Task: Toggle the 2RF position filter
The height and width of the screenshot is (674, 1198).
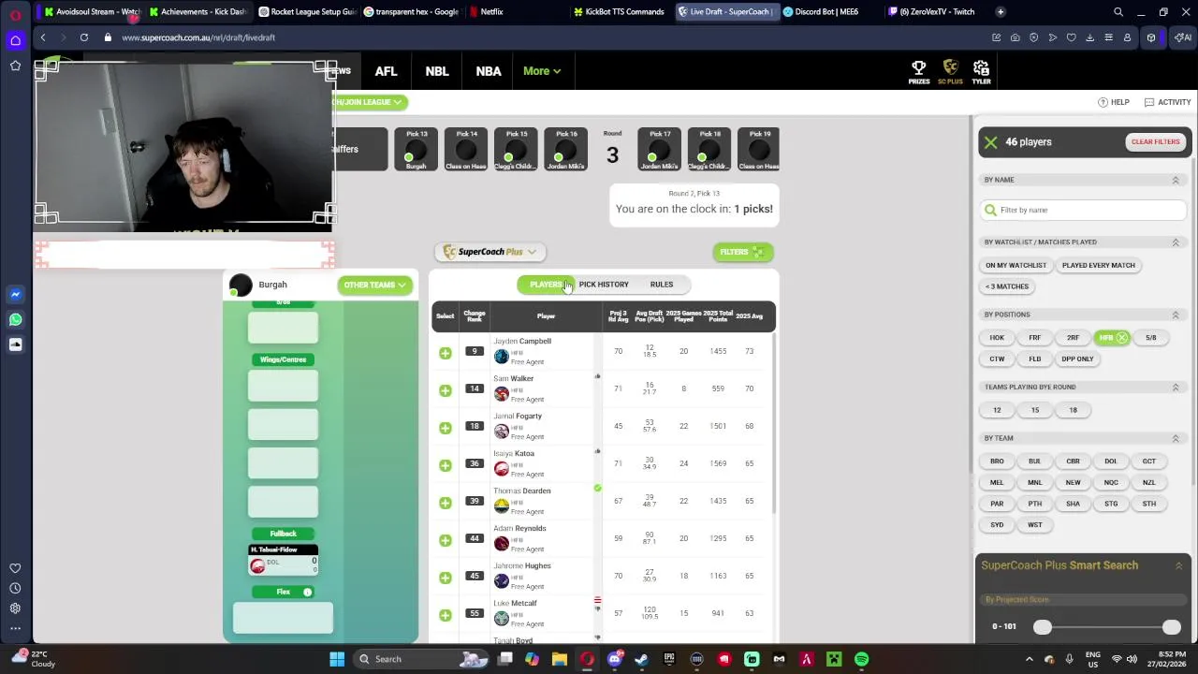Action: coord(1073,338)
